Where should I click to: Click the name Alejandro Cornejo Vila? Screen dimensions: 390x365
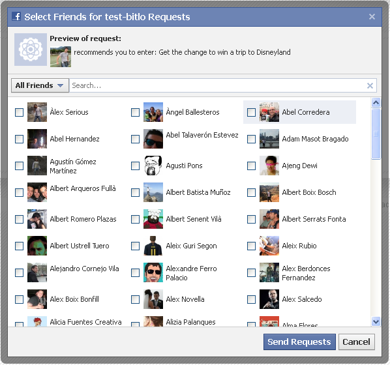(x=84, y=269)
